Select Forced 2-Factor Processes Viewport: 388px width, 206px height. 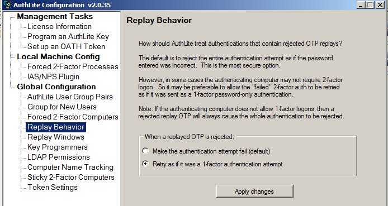point(73,66)
